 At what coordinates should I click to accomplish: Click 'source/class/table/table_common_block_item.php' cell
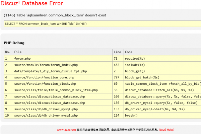[x=63, y=90]
